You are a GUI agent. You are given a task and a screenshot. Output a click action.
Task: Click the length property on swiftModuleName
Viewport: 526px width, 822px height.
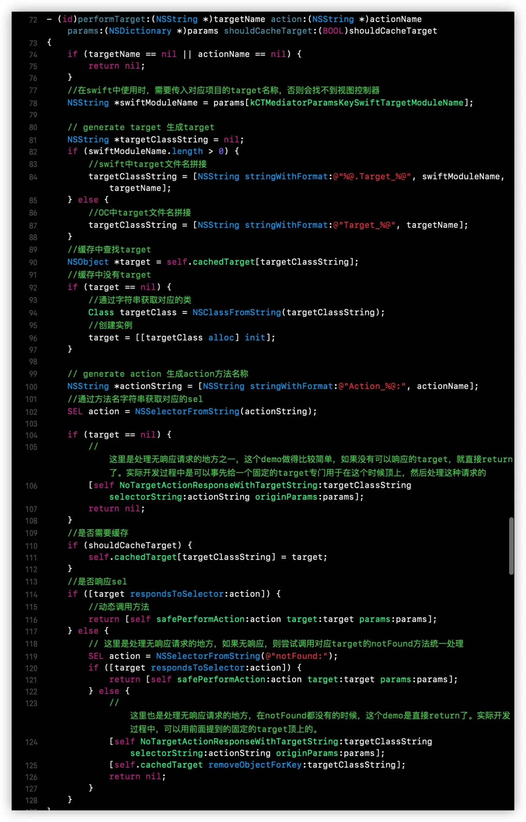pyautogui.click(x=187, y=151)
